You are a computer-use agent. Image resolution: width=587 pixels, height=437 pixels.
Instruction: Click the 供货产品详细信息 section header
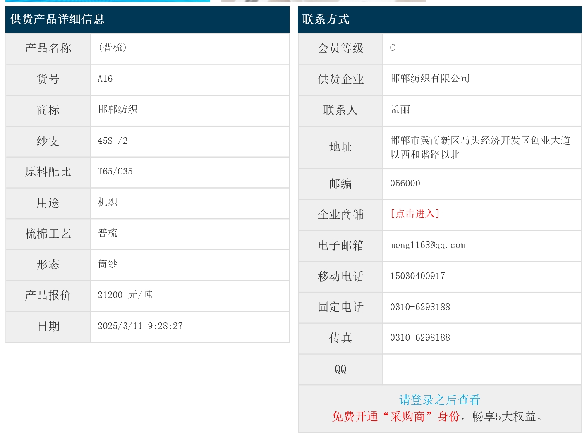tap(57, 19)
